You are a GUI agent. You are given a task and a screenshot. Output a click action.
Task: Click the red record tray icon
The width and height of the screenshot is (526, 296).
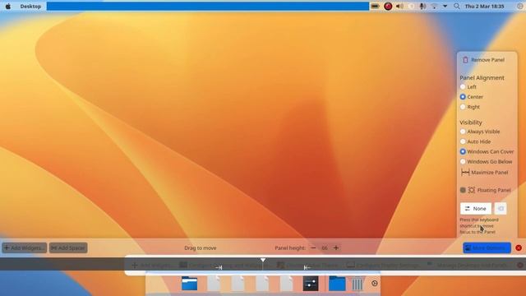tap(388, 7)
